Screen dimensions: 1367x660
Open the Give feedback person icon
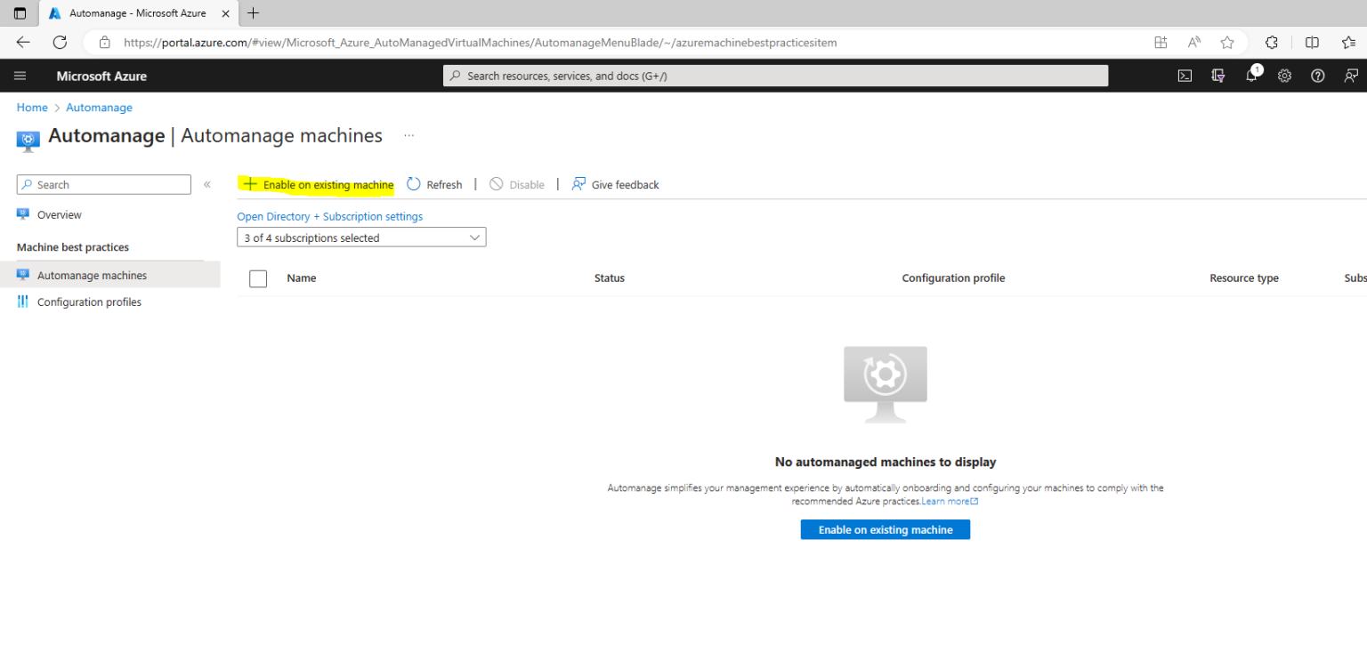pos(1352,76)
